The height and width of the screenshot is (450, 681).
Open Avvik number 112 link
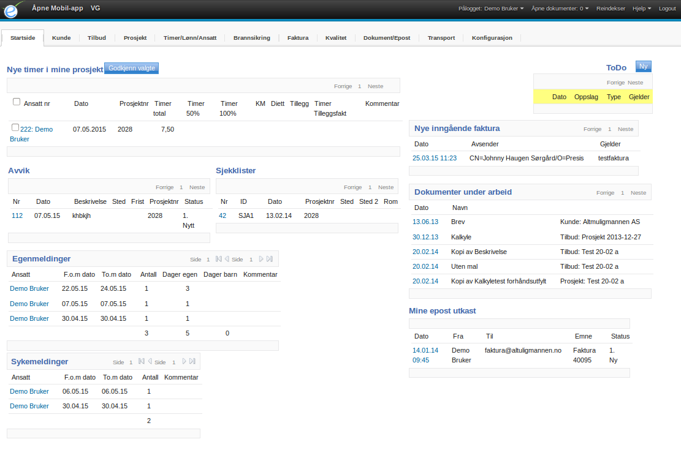click(x=17, y=216)
